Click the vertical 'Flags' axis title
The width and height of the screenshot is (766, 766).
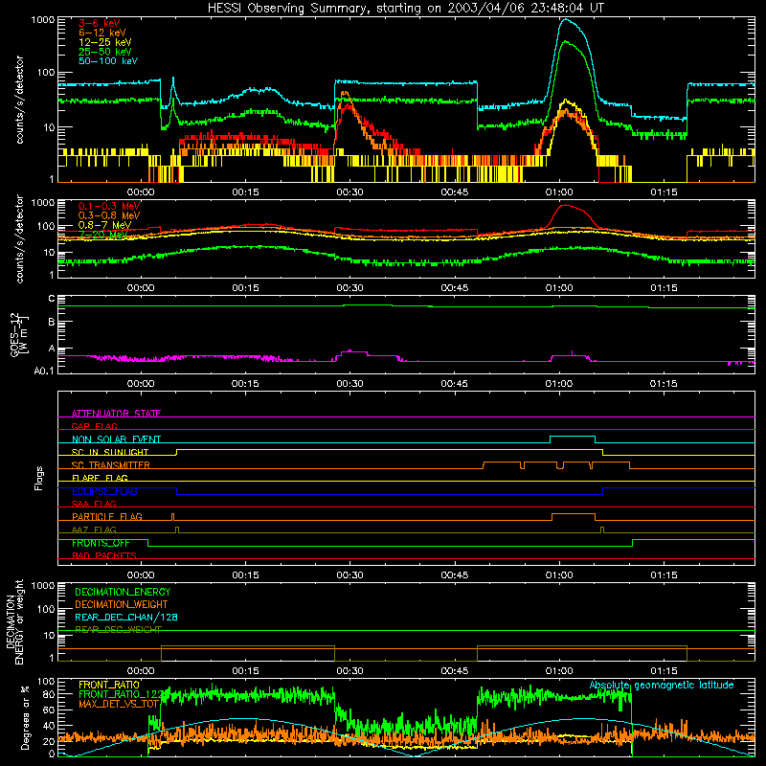pos(39,478)
